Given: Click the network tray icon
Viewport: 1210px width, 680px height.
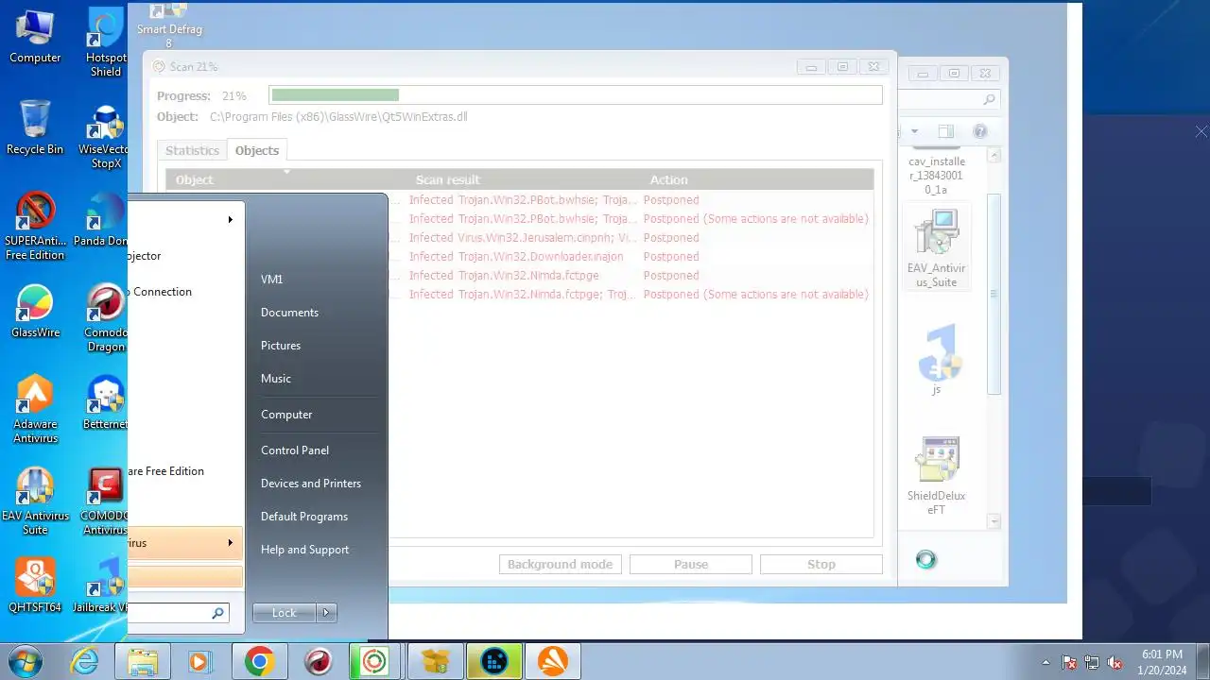Looking at the screenshot, I should (x=1092, y=662).
